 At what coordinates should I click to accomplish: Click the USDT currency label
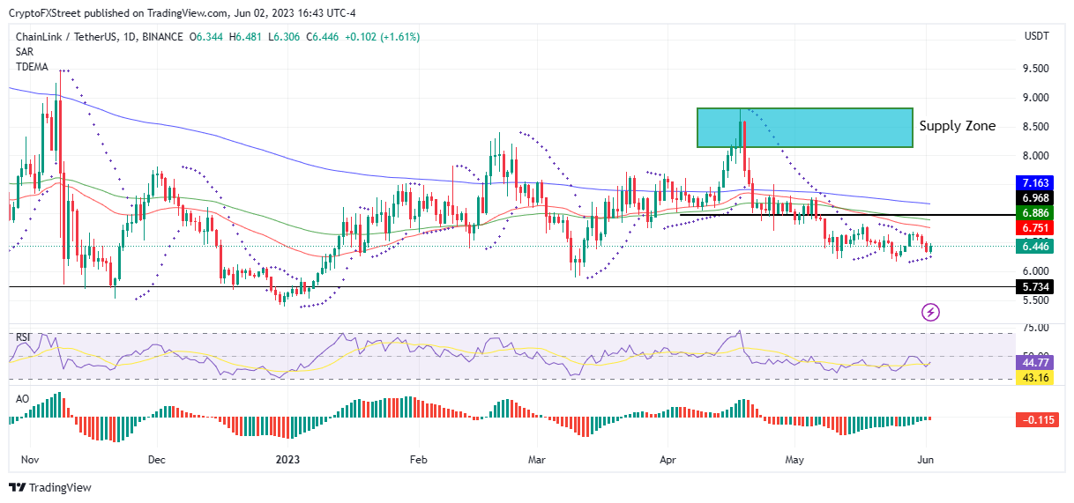click(x=1037, y=37)
